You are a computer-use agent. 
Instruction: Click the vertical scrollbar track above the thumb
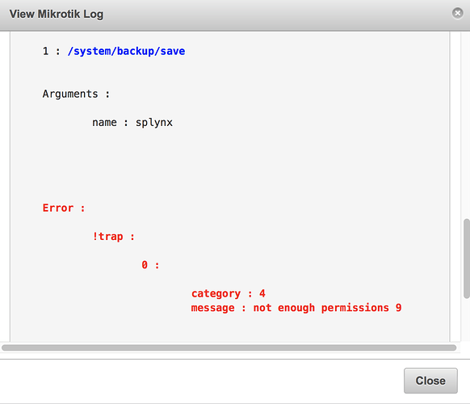tap(467, 125)
